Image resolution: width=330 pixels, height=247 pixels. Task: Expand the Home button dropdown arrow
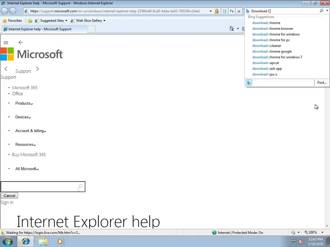pos(238,29)
